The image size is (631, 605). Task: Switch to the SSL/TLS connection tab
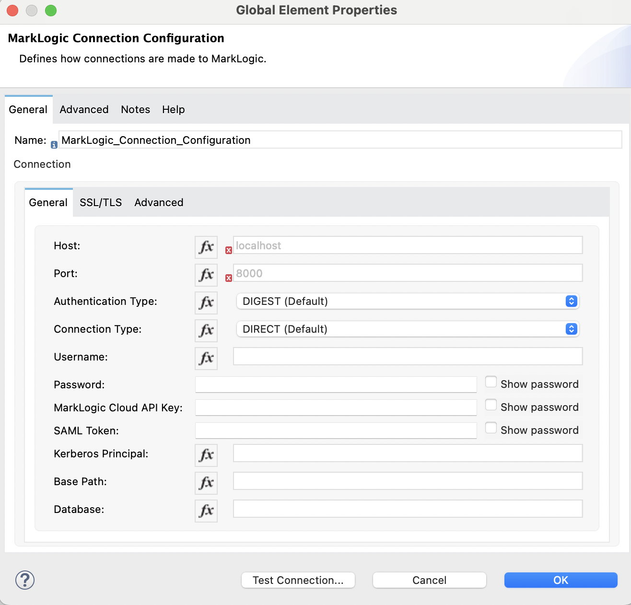[101, 203]
